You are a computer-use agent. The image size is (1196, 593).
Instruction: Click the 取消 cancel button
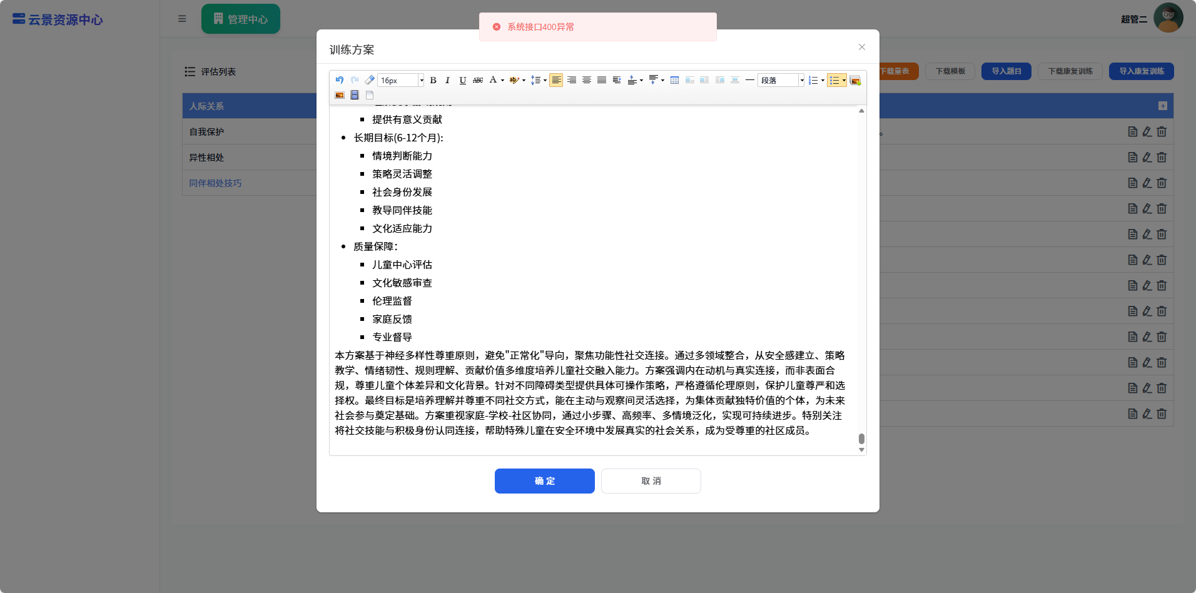point(651,481)
